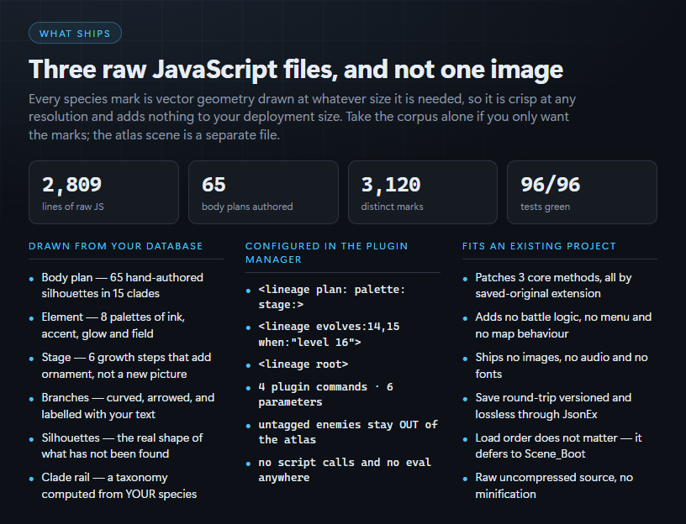Viewport: 686px width, 524px height.
Task: Click '4 plugin commands · 6 parameters' item
Action: click(326, 394)
